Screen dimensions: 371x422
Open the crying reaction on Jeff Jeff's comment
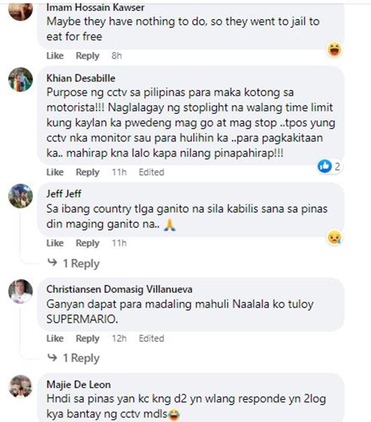(334, 237)
